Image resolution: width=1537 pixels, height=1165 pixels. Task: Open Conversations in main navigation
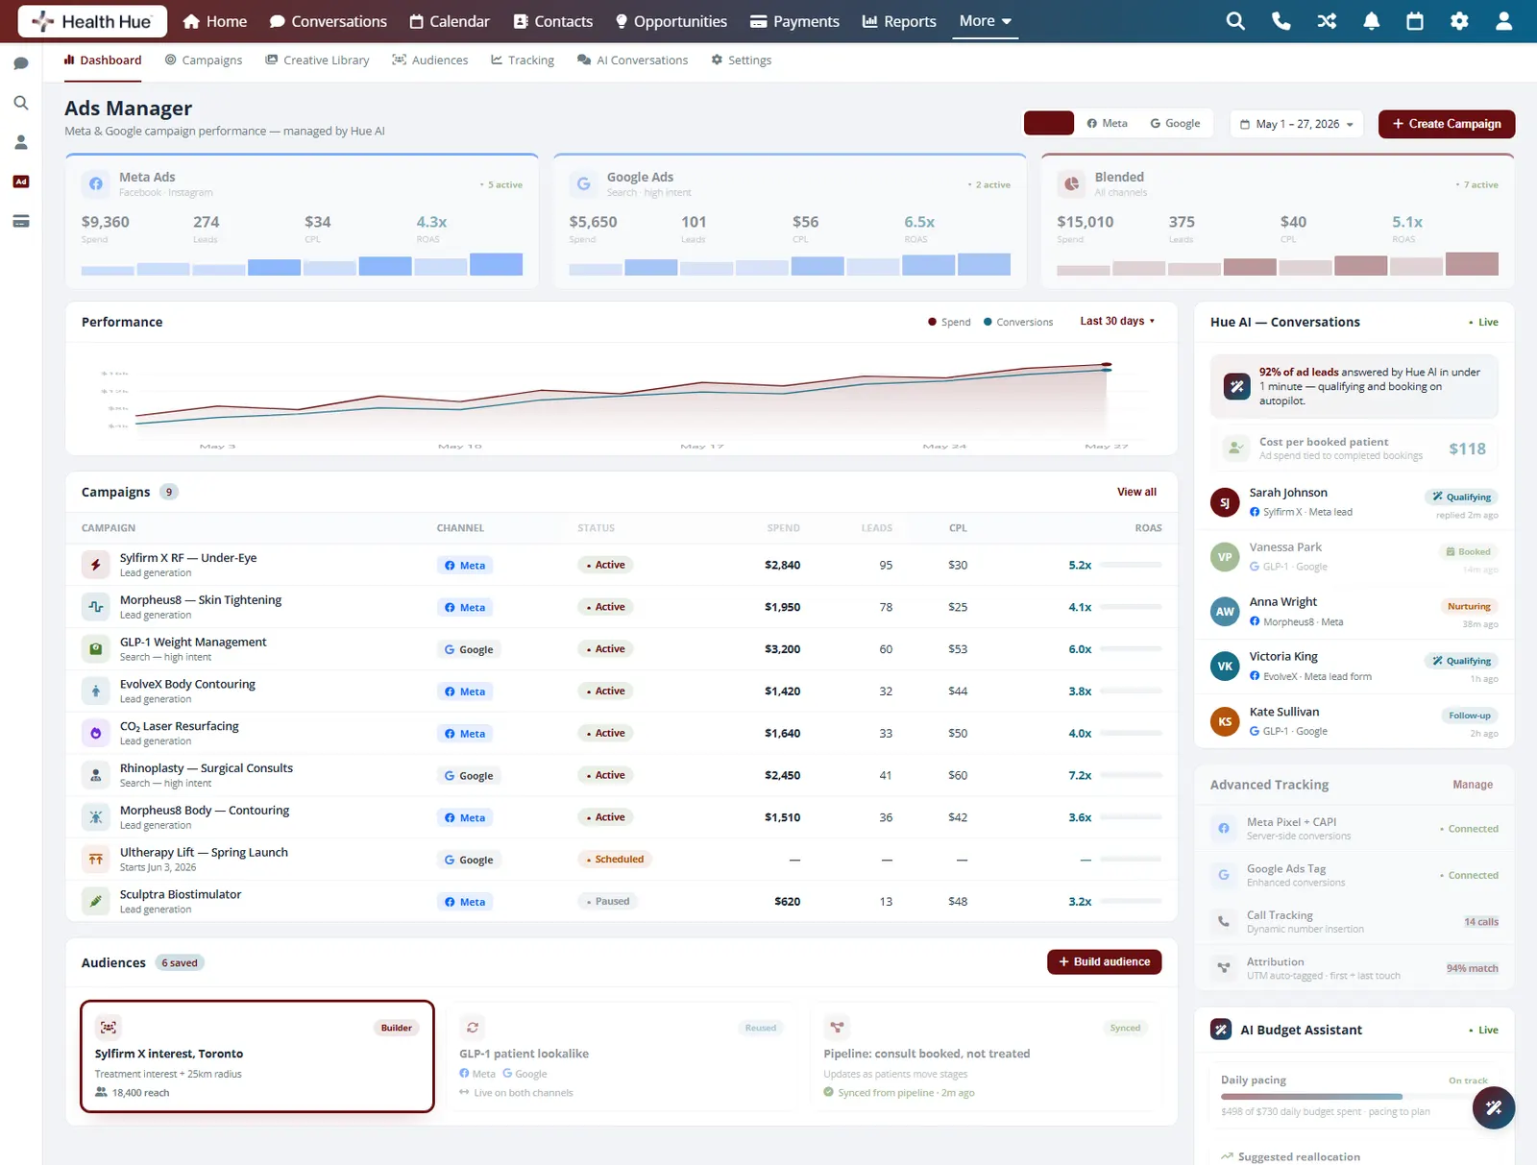pyautogui.click(x=329, y=21)
